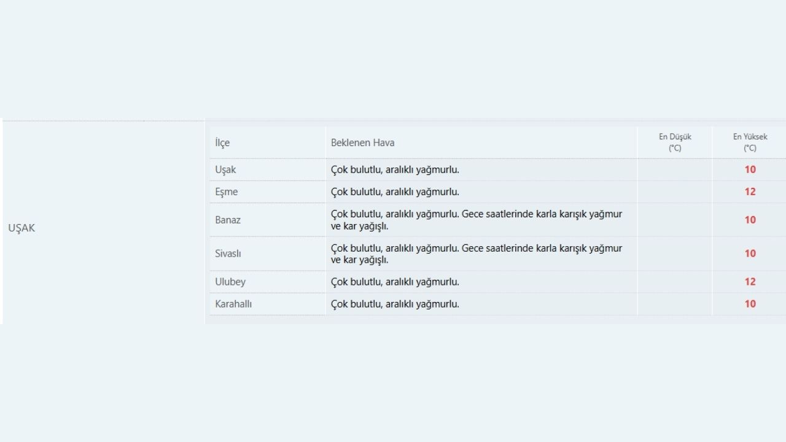This screenshot has width=786, height=442.
Task: Click the Beklenen Hava column header
Action: [x=362, y=142]
